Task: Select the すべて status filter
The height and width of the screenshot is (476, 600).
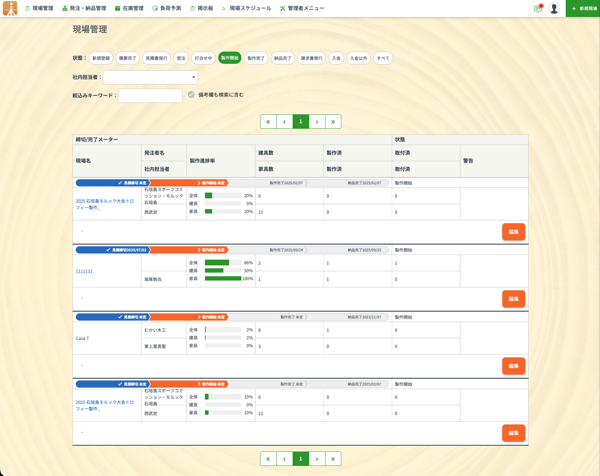Action: 383,58
